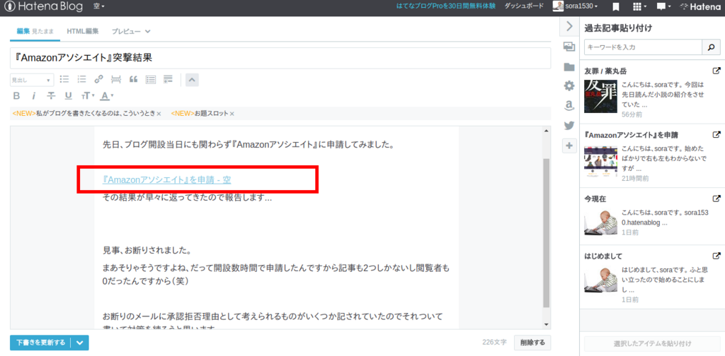Click the bookmark icon in header
The image size is (725, 356).
616,6
